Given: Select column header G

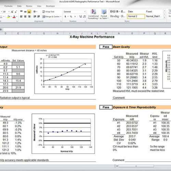Looking at the screenshot, I should tap(44, 34).
